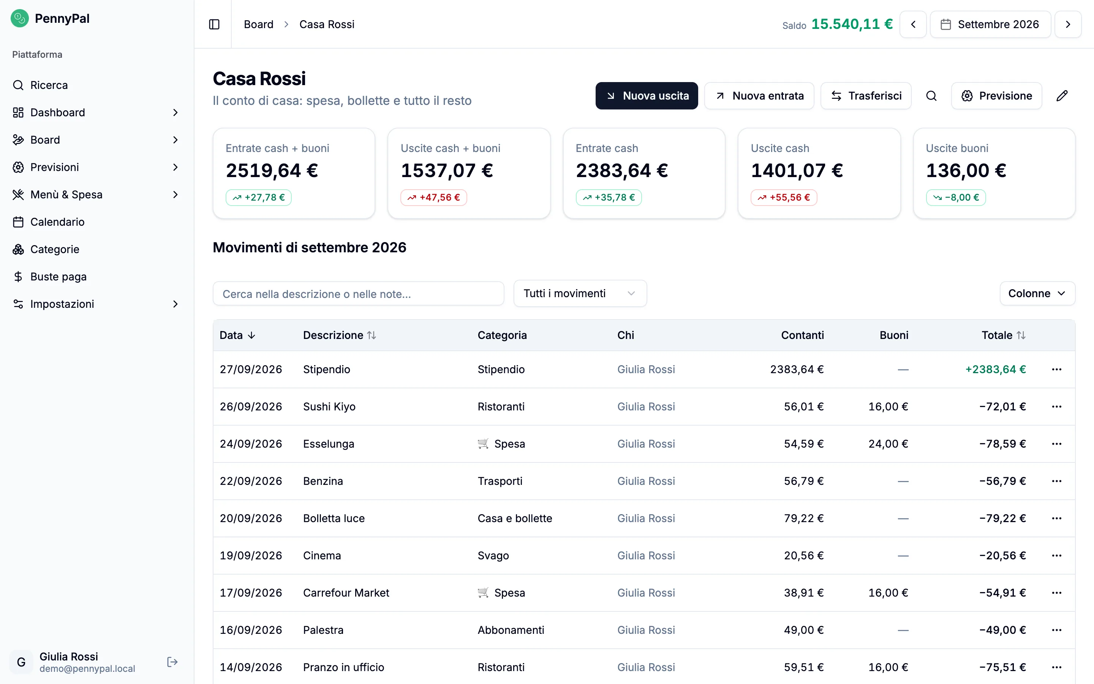The width and height of the screenshot is (1094, 684).
Task: Click the 24,00 € Buoni cell
Action: (x=888, y=444)
